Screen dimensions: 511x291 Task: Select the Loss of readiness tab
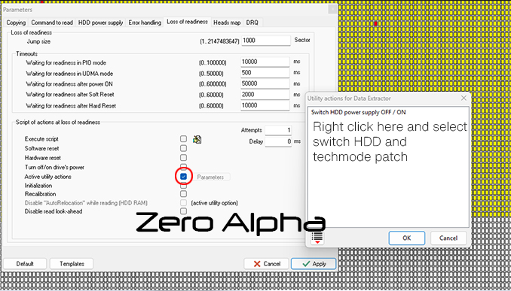click(188, 22)
